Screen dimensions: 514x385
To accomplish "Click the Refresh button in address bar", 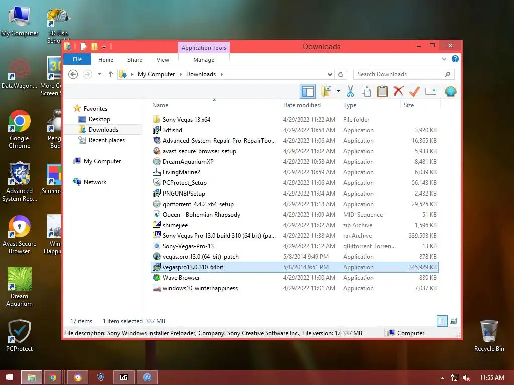I will pos(341,74).
